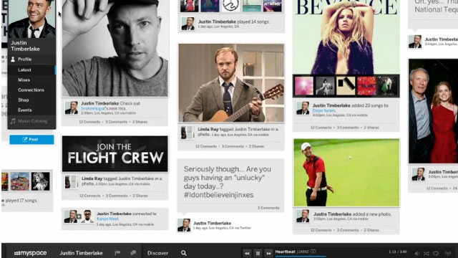This screenshot has height=258, width=458.
Task: Click statue thumbnail above 'played 17 songs'
Action: point(41,181)
